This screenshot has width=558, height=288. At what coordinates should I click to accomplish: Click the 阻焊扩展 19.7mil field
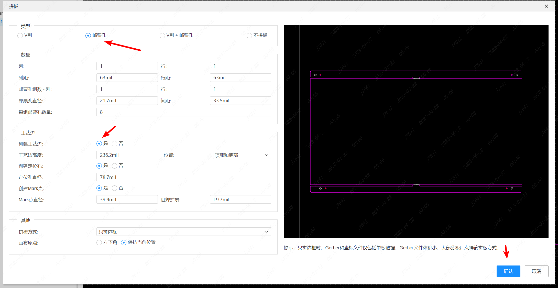[x=240, y=200]
